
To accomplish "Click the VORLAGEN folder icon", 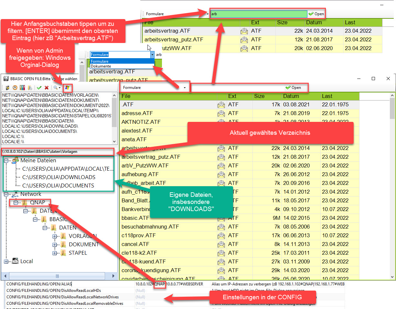I will tap(64, 236).
